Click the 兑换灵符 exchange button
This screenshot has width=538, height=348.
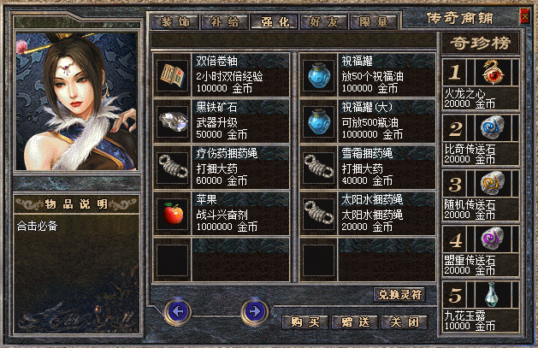(399, 294)
